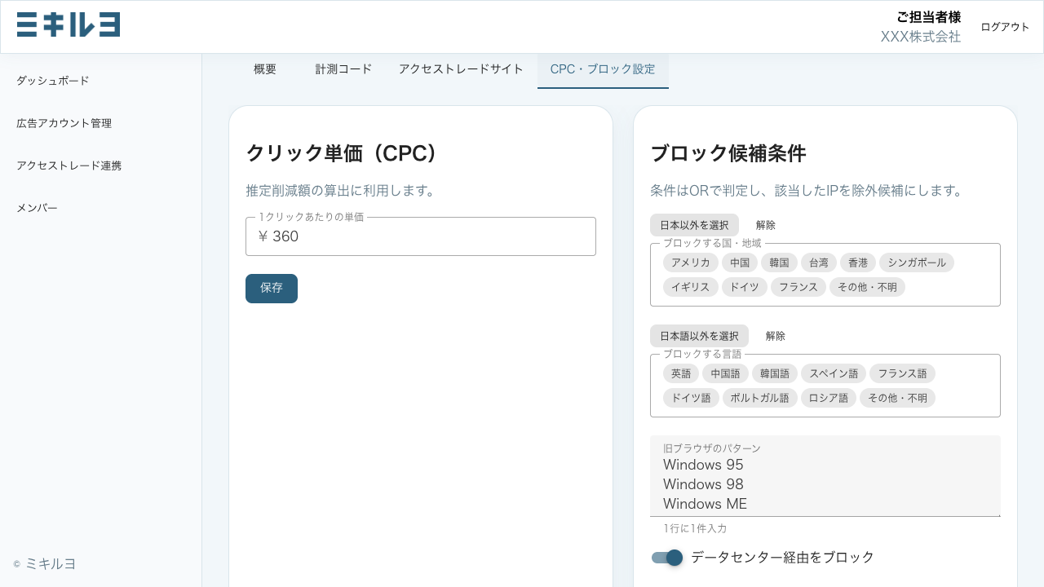
Task: Go to the アクセストレードサイト tab
Action: [461, 69]
